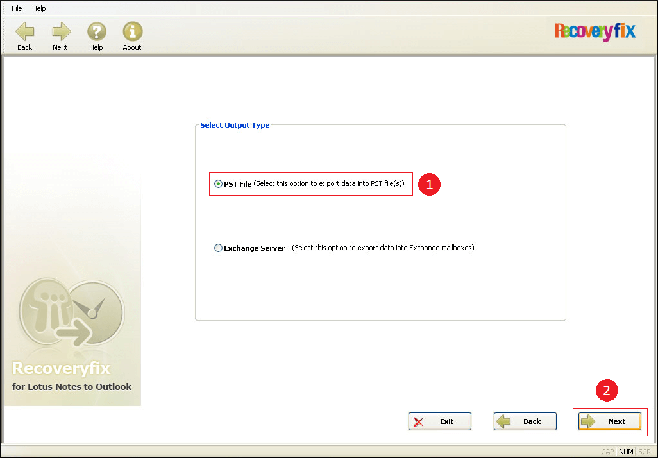This screenshot has width=658, height=458.
Task: Click 'for Lotus Notes to Outlook' sidebar text
Action: tap(72, 387)
